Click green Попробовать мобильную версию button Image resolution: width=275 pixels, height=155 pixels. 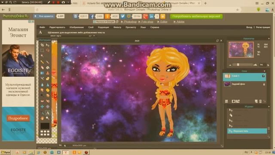click(x=196, y=16)
